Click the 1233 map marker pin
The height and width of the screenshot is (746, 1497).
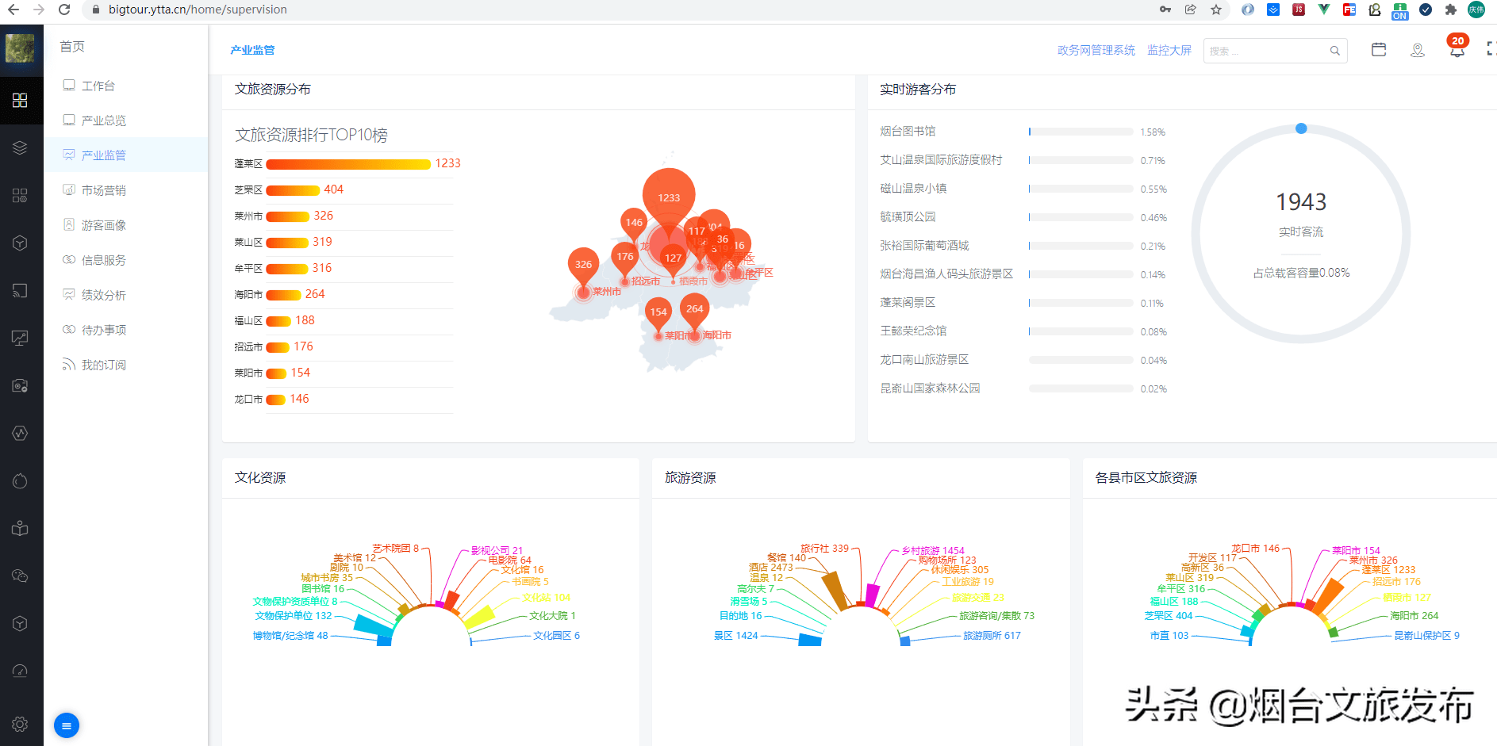(x=669, y=197)
